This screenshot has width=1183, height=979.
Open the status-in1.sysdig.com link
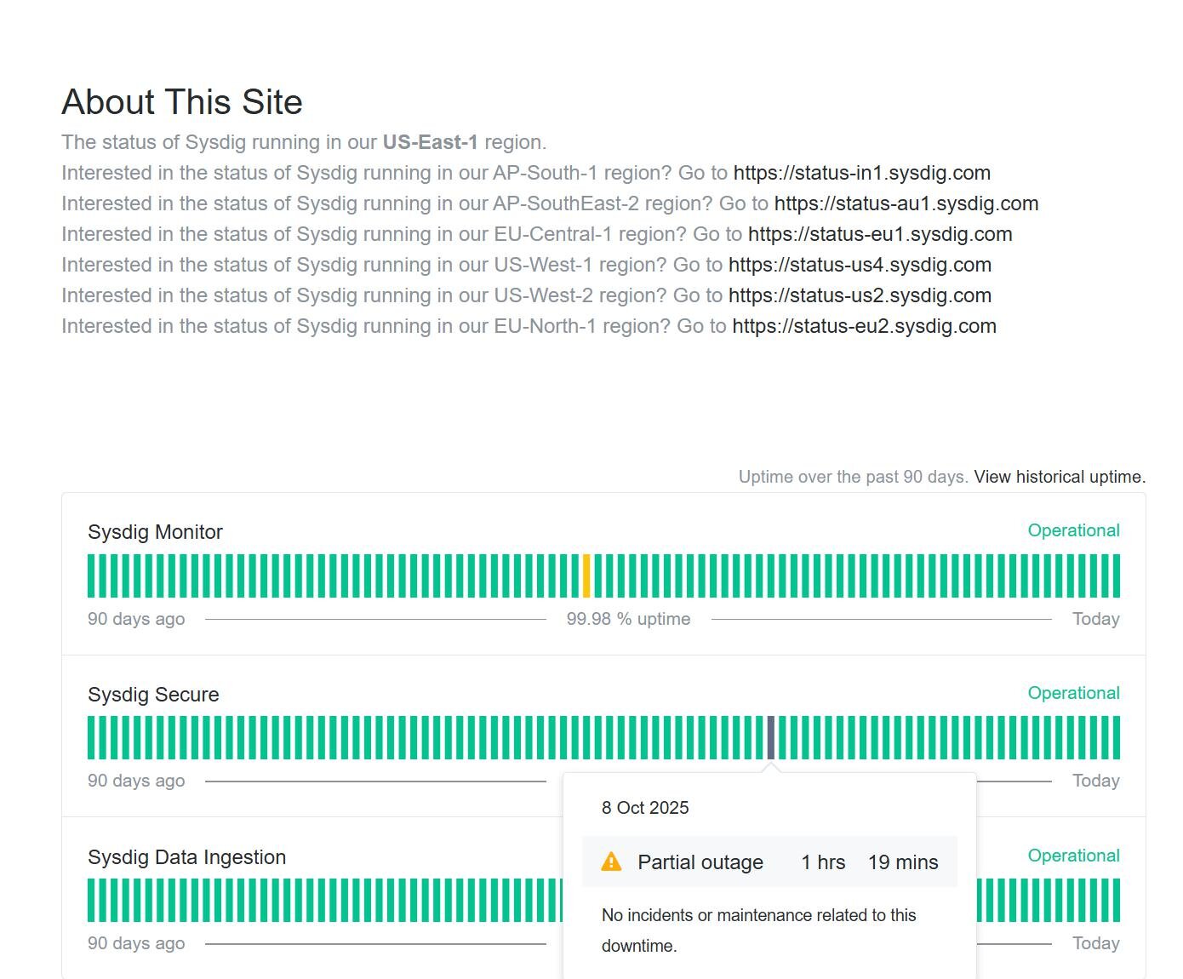[861, 173]
